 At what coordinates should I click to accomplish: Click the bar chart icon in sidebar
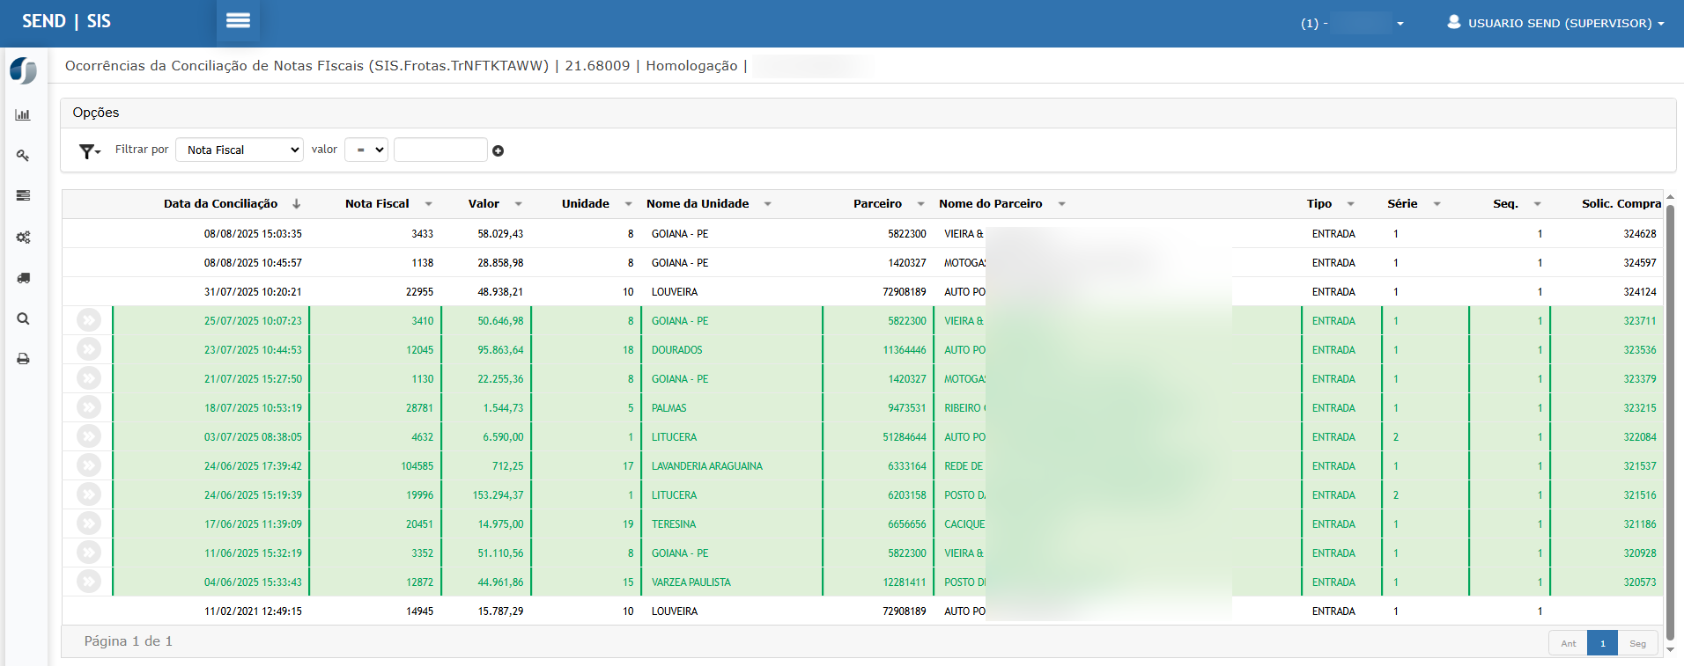point(23,115)
